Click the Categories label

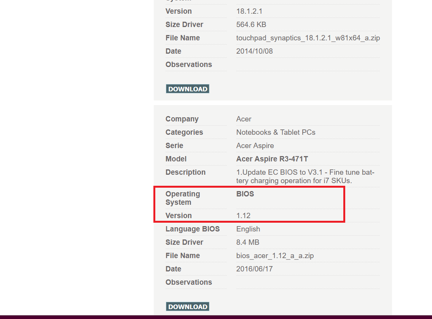184,132
